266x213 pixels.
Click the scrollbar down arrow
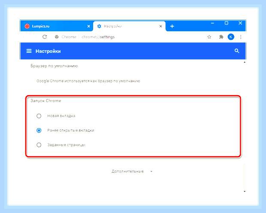tap(245, 192)
